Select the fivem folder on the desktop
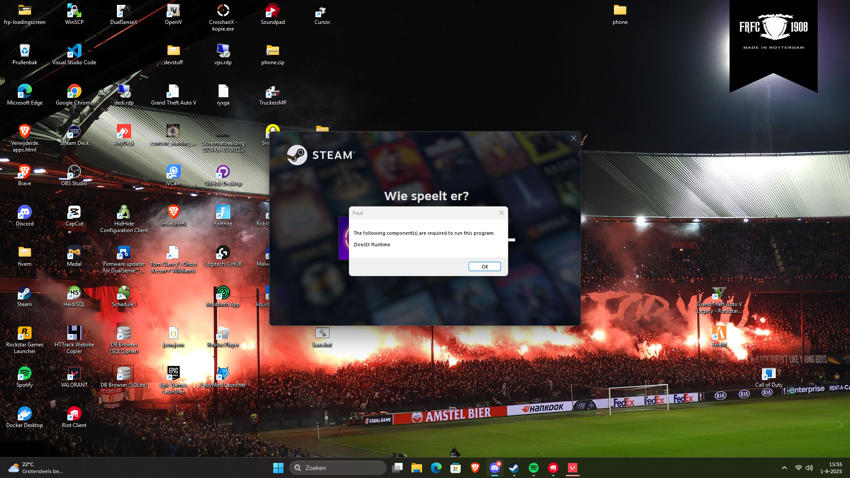This screenshot has width=850, height=478. [x=25, y=256]
